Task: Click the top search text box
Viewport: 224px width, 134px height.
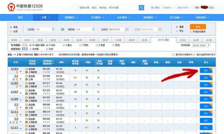Action: click(x=108, y=8)
